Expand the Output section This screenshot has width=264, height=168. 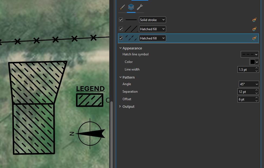(120, 106)
